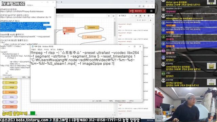Click 'Windows (CRLF)' in Notepad status bar
Image resolution: width=217 pixels, height=122 pixels.
point(120,101)
